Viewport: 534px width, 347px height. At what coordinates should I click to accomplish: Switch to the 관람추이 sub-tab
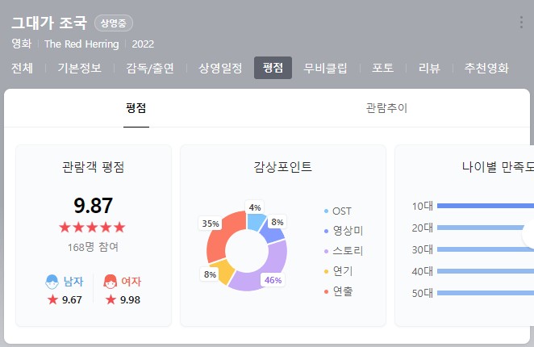[386, 107]
